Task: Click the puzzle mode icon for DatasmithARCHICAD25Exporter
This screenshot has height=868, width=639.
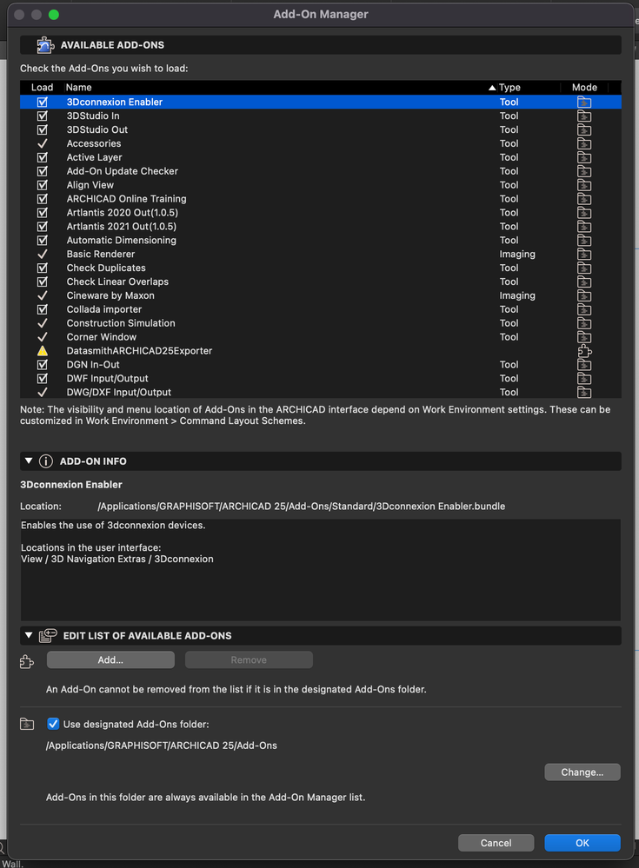Action: [x=584, y=351]
